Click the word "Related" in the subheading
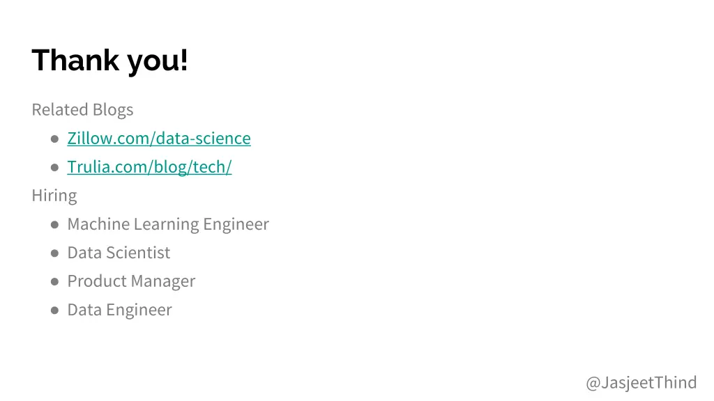Screen dimensions: 714x401 pos(60,110)
